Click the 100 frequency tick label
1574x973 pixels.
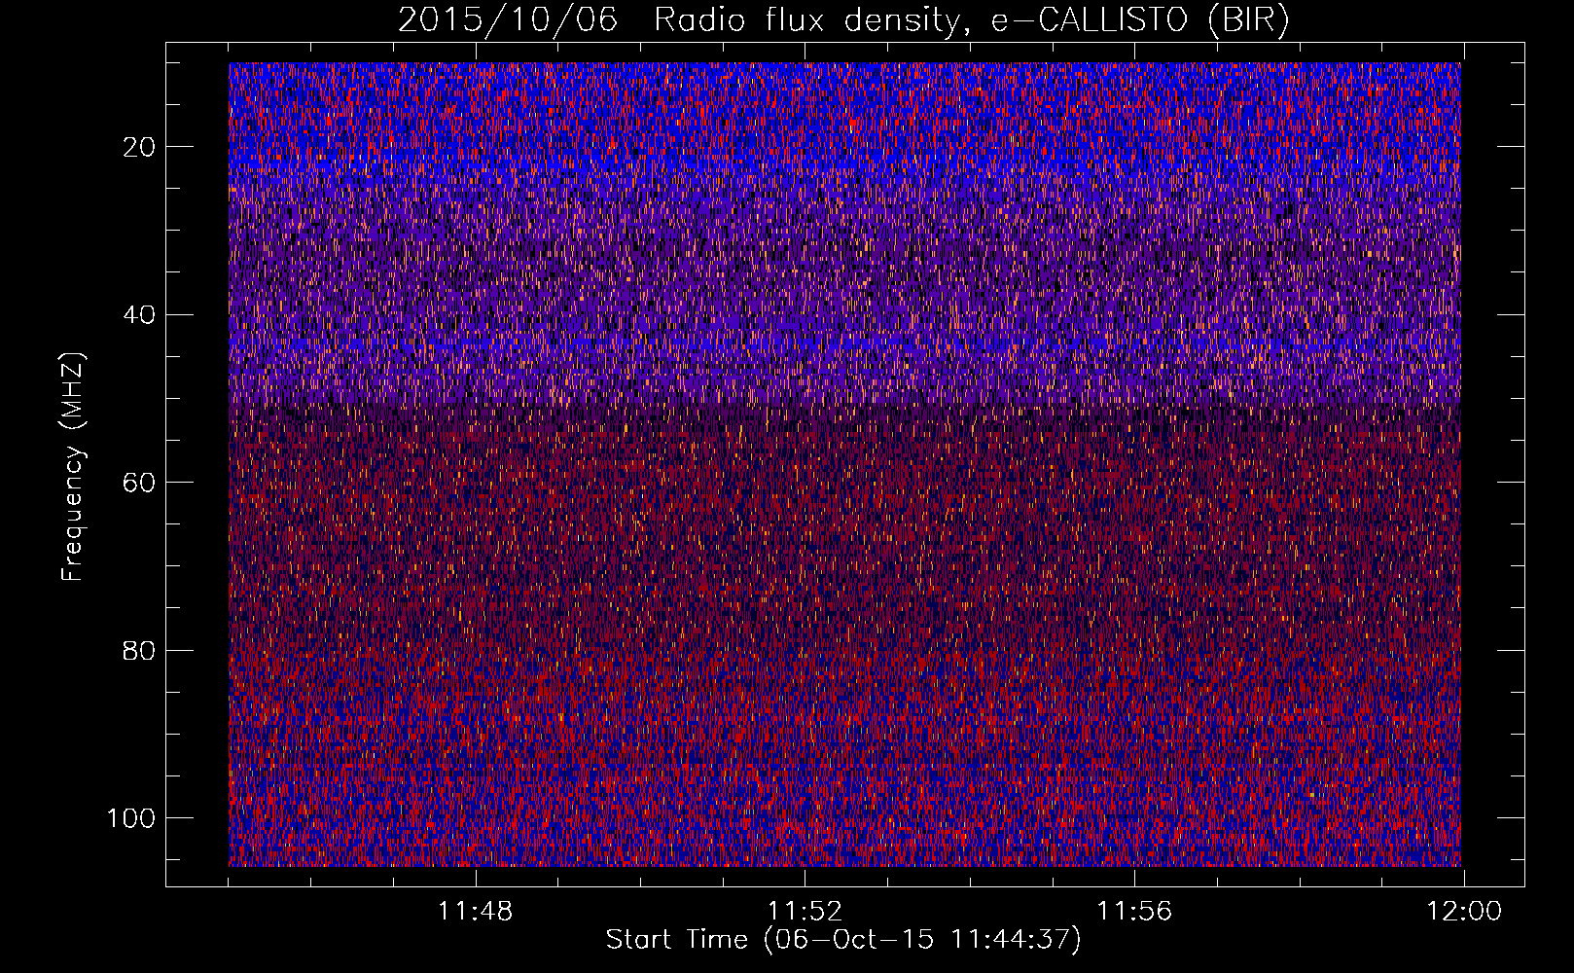[130, 818]
